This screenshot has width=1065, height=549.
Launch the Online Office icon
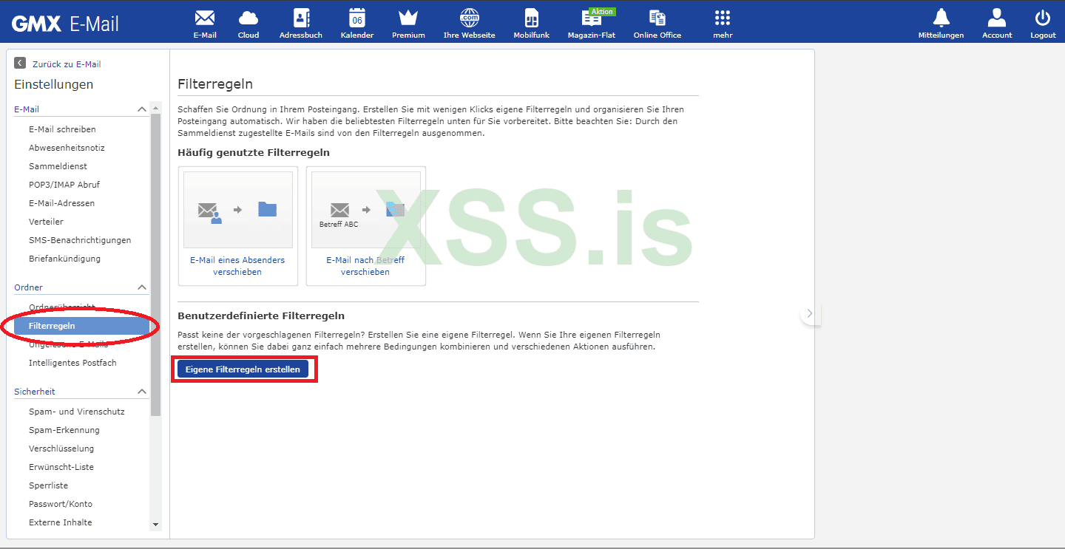657,18
